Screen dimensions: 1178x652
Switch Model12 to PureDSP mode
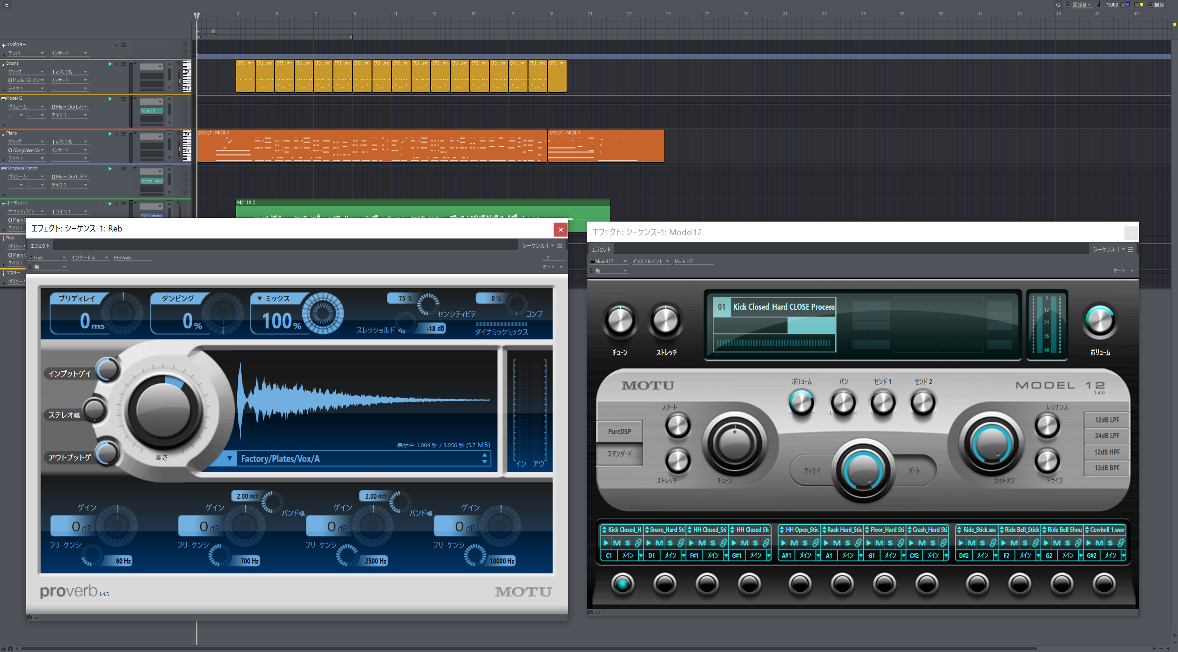[619, 432]
